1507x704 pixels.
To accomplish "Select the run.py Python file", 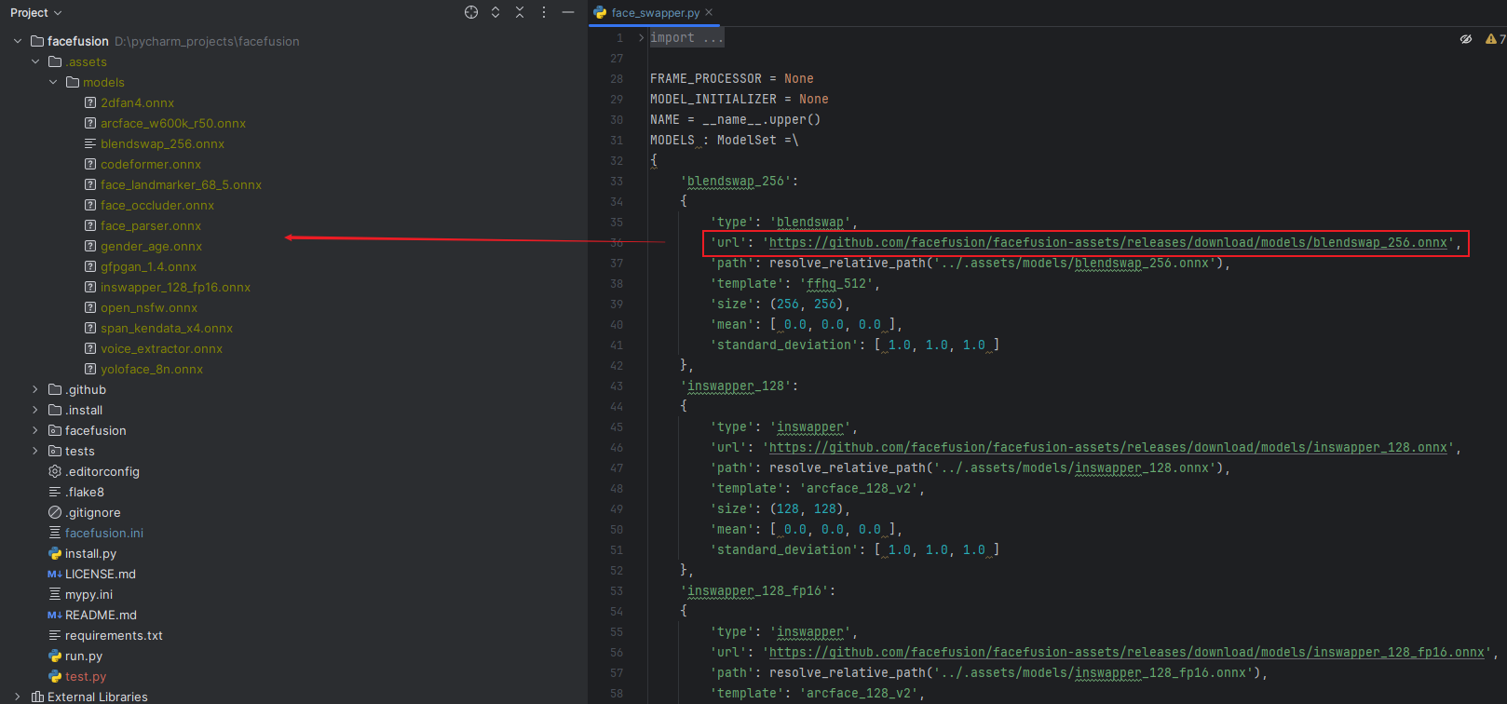I will [83, 656].
